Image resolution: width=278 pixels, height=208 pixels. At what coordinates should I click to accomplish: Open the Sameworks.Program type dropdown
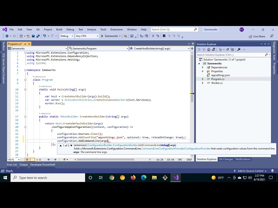click(99, 49)
